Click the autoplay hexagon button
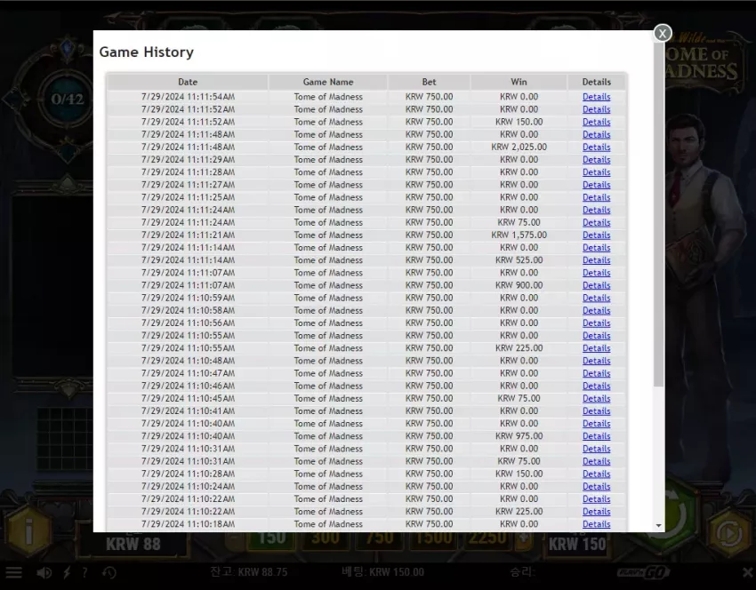Viewport: 756px width, 590px height. (729, 532)
